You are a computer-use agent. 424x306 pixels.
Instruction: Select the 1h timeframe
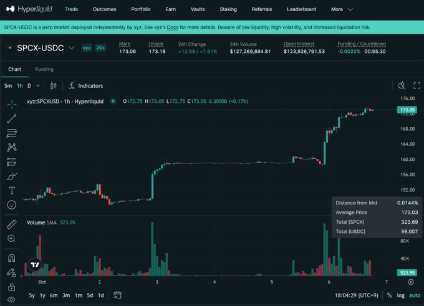click(x=20, y=85)
